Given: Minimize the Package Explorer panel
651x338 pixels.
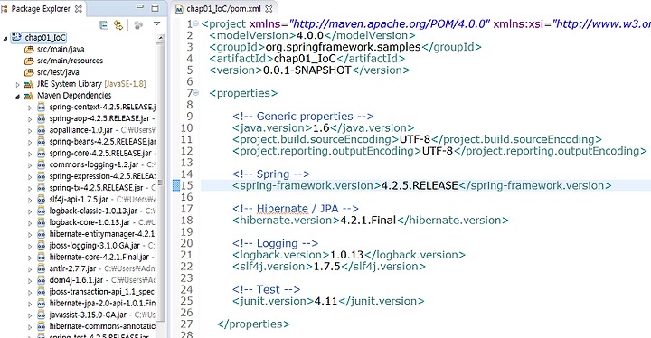Looking at the screenshot, I should [140, 7].
